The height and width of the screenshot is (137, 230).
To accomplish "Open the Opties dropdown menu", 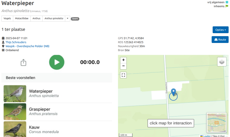I will coord(221,30).
